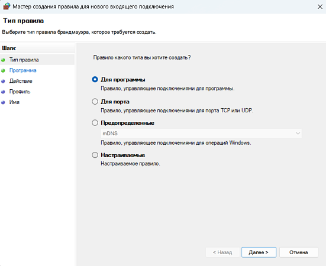This screenshot has width=326, height=266.
Task: Close the rule wizard window
Action: pos(319,7)
